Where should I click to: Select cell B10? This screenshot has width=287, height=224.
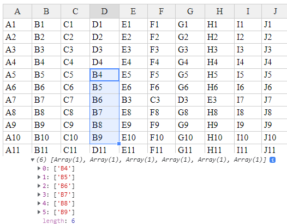click(x=46, y=138)
